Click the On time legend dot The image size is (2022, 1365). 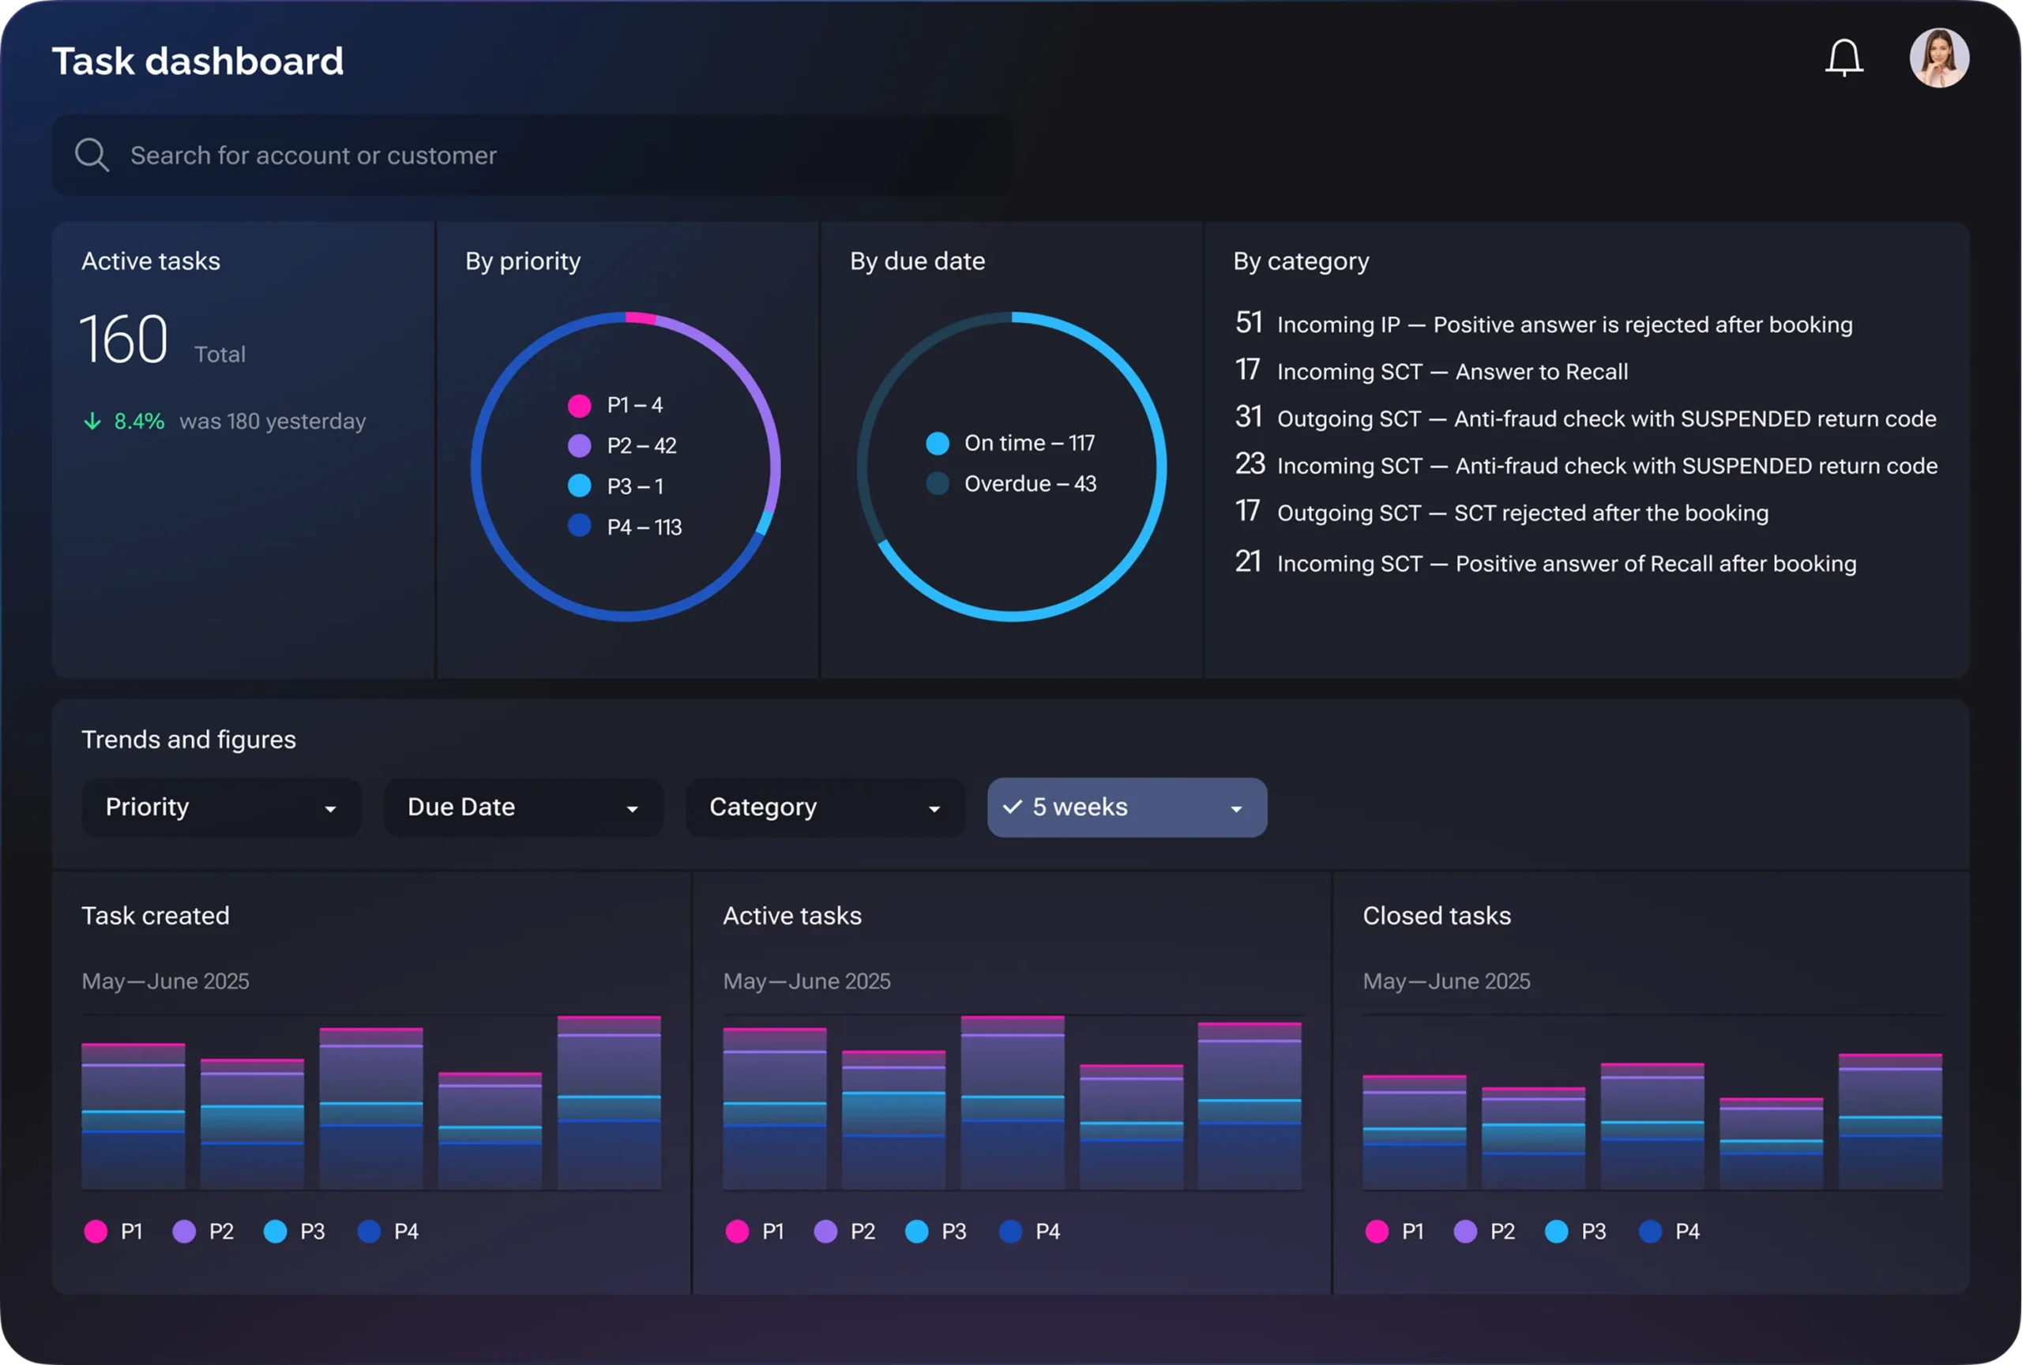point(937,444)
